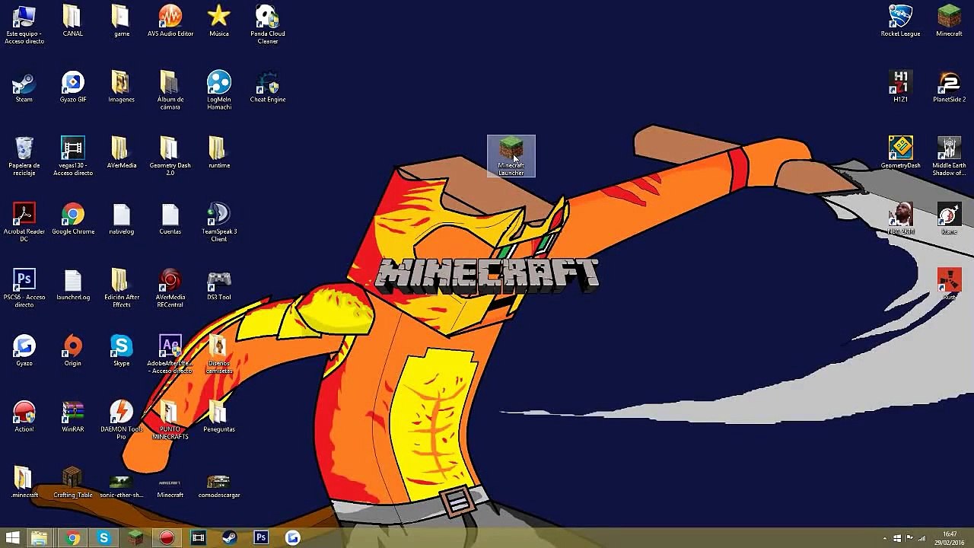Screen dimensions: 974x548
Task: Select the PUNTO MINECRAFTS folder
Action: pos(170,420)
